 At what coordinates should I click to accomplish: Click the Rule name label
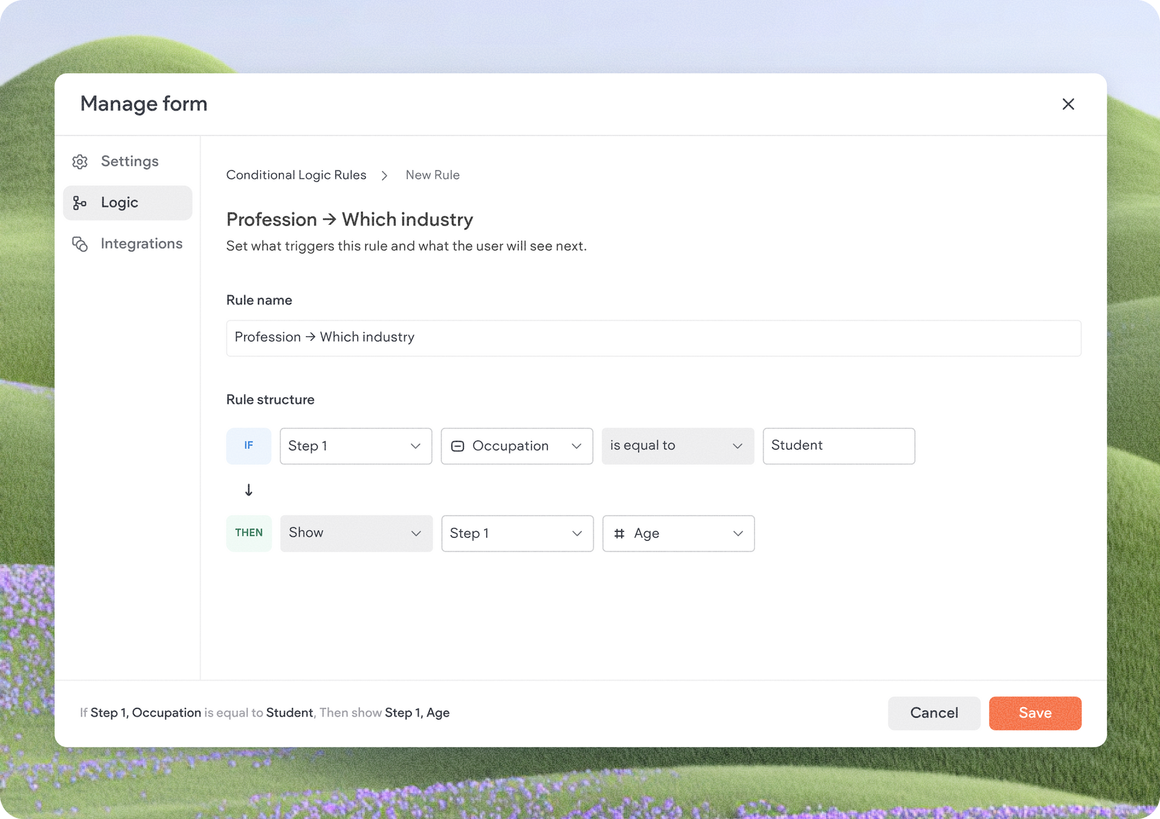pos(259,300)
